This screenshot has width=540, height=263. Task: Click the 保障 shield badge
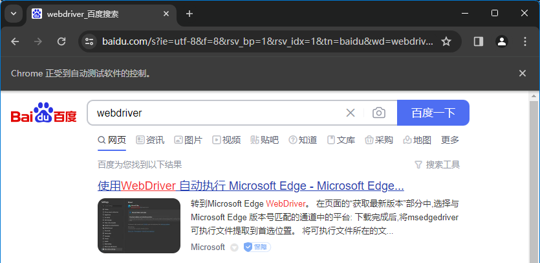click(257, 247)
